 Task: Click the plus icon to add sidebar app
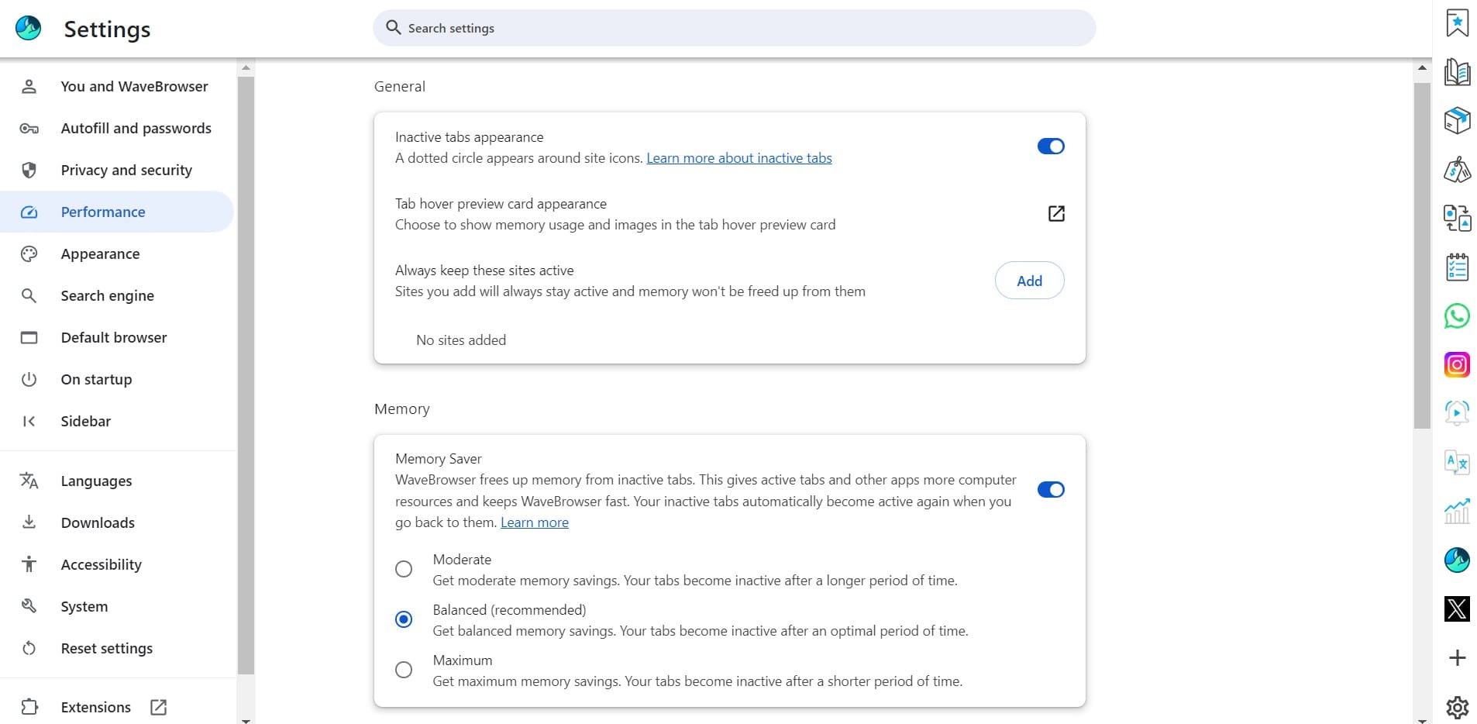pos(1457,658)
